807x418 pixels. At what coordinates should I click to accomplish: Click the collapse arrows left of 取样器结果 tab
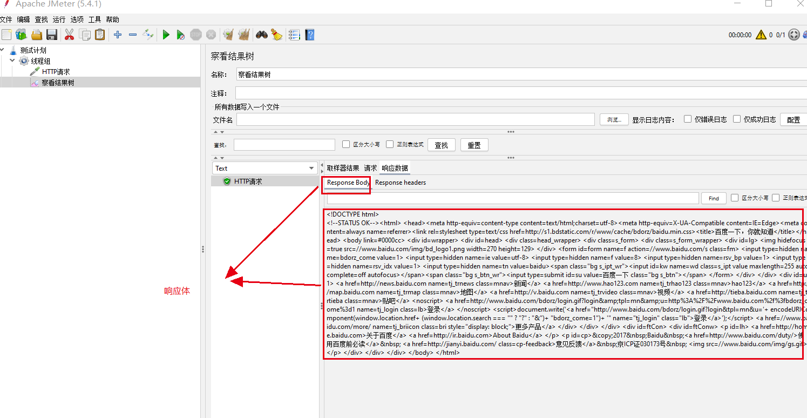click(322, 168)
